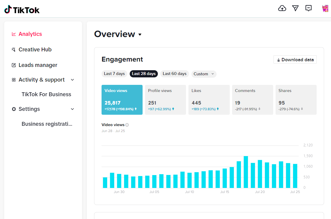
Task: Click the first bar in the chart
Action: [x=105, y=183]
